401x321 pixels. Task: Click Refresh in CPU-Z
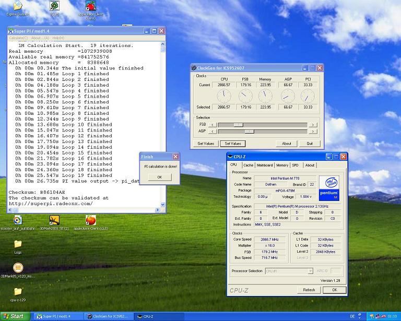[x=309, y=290]
